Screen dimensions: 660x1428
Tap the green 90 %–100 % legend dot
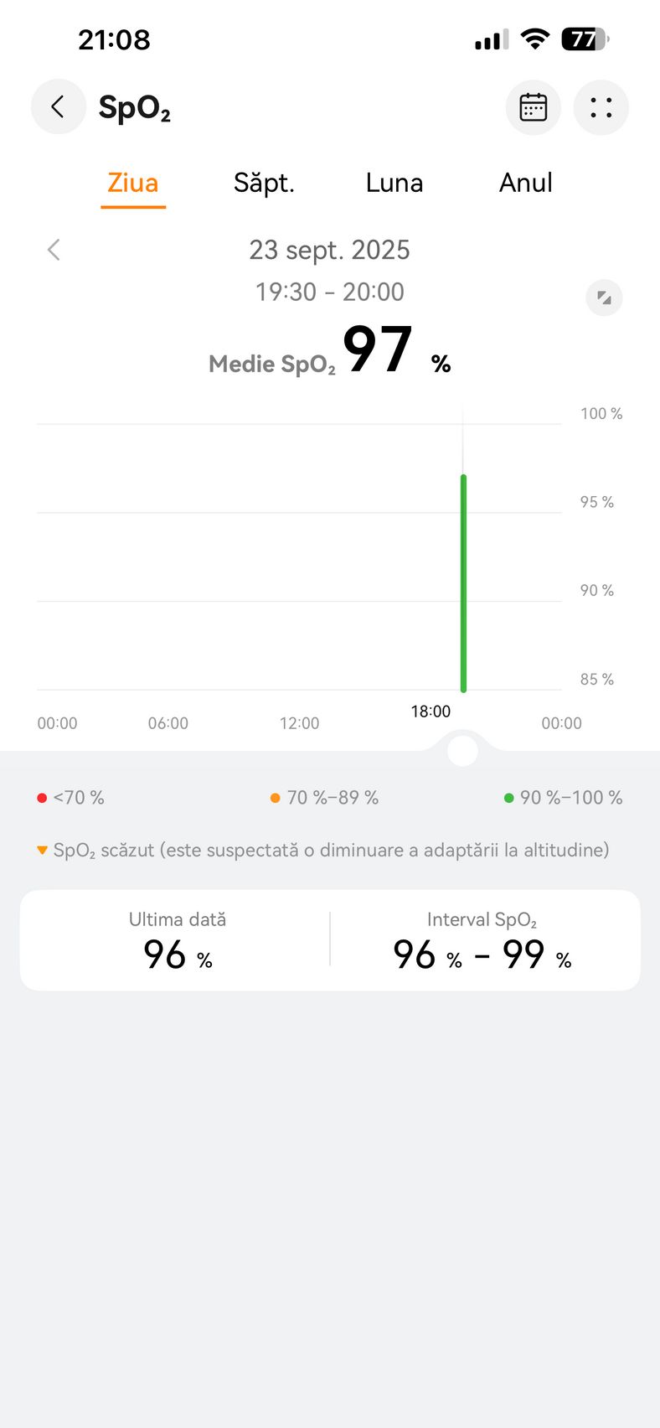508,798
